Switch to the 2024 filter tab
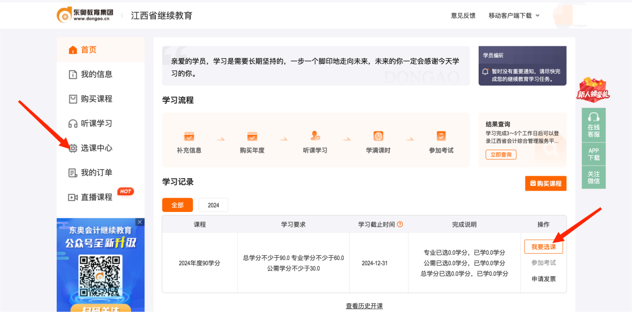The image size is (632, 312). (x=213, y=205)
